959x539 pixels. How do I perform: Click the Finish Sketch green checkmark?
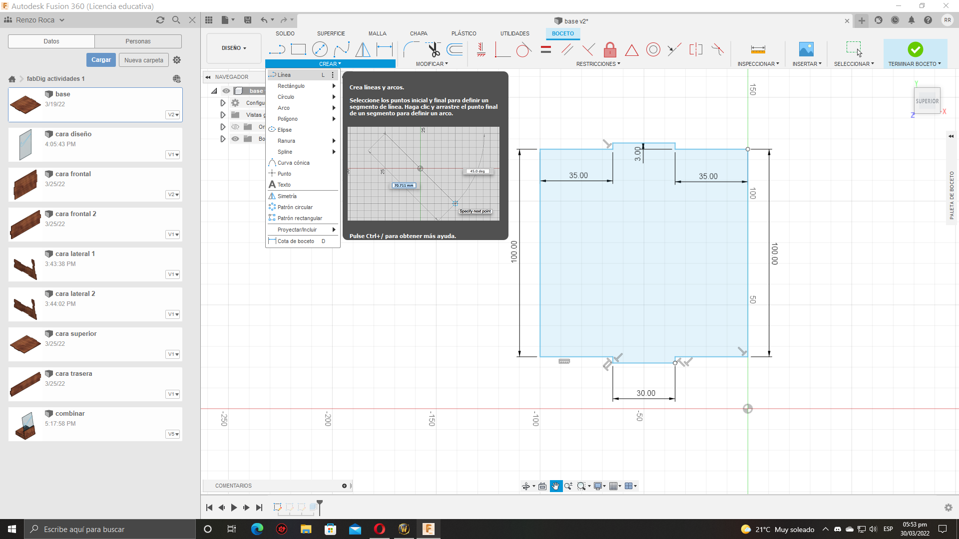pos(915,49)
